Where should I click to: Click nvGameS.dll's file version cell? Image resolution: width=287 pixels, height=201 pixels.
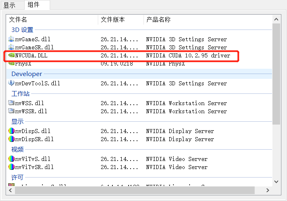[x=119, y=39]
